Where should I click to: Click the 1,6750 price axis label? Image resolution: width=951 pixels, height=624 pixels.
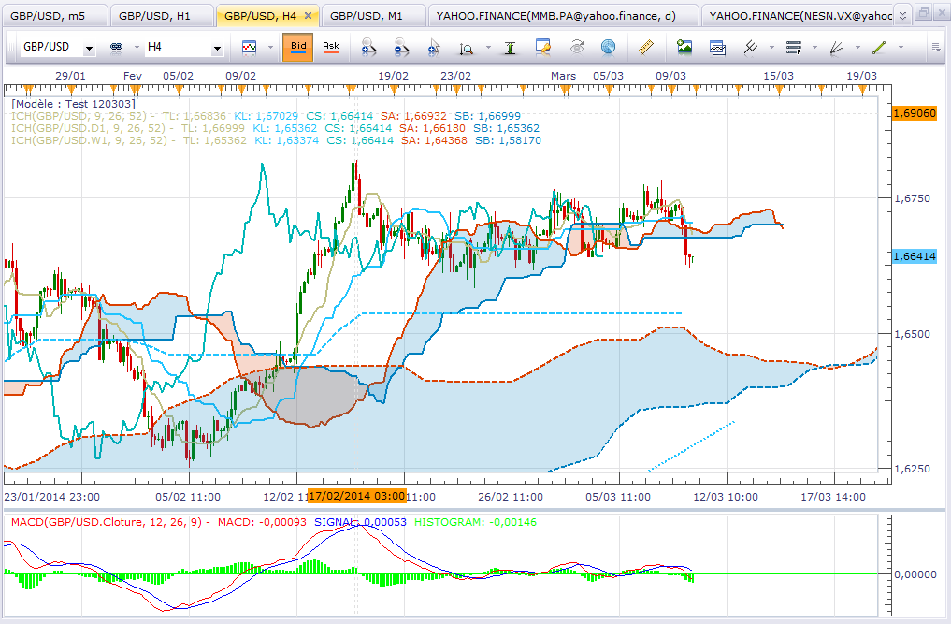point(912,198)
